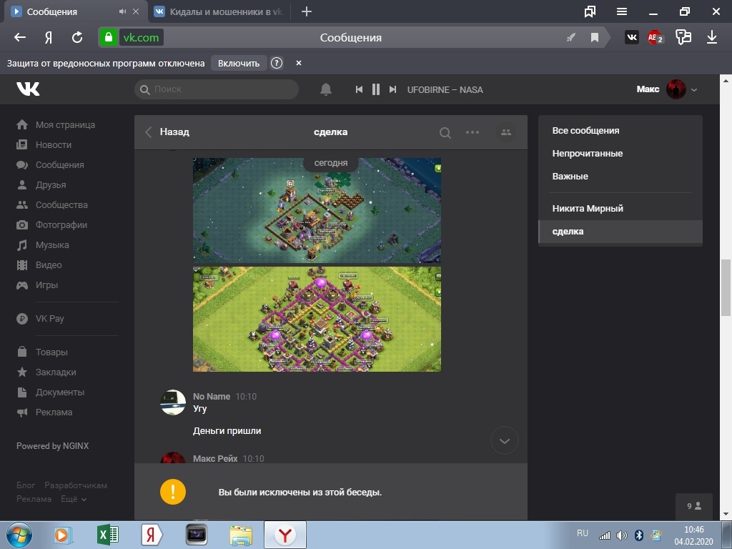Pause the UFOBIRNE – NASA track
This screenshot has height=549, width=732.
[376, 89]
